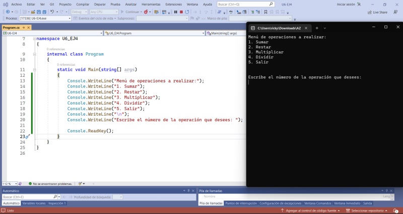Open new terminal tab with plus icon
The height and width of the screenshot is (214, 403).
(x=317, y=28)
